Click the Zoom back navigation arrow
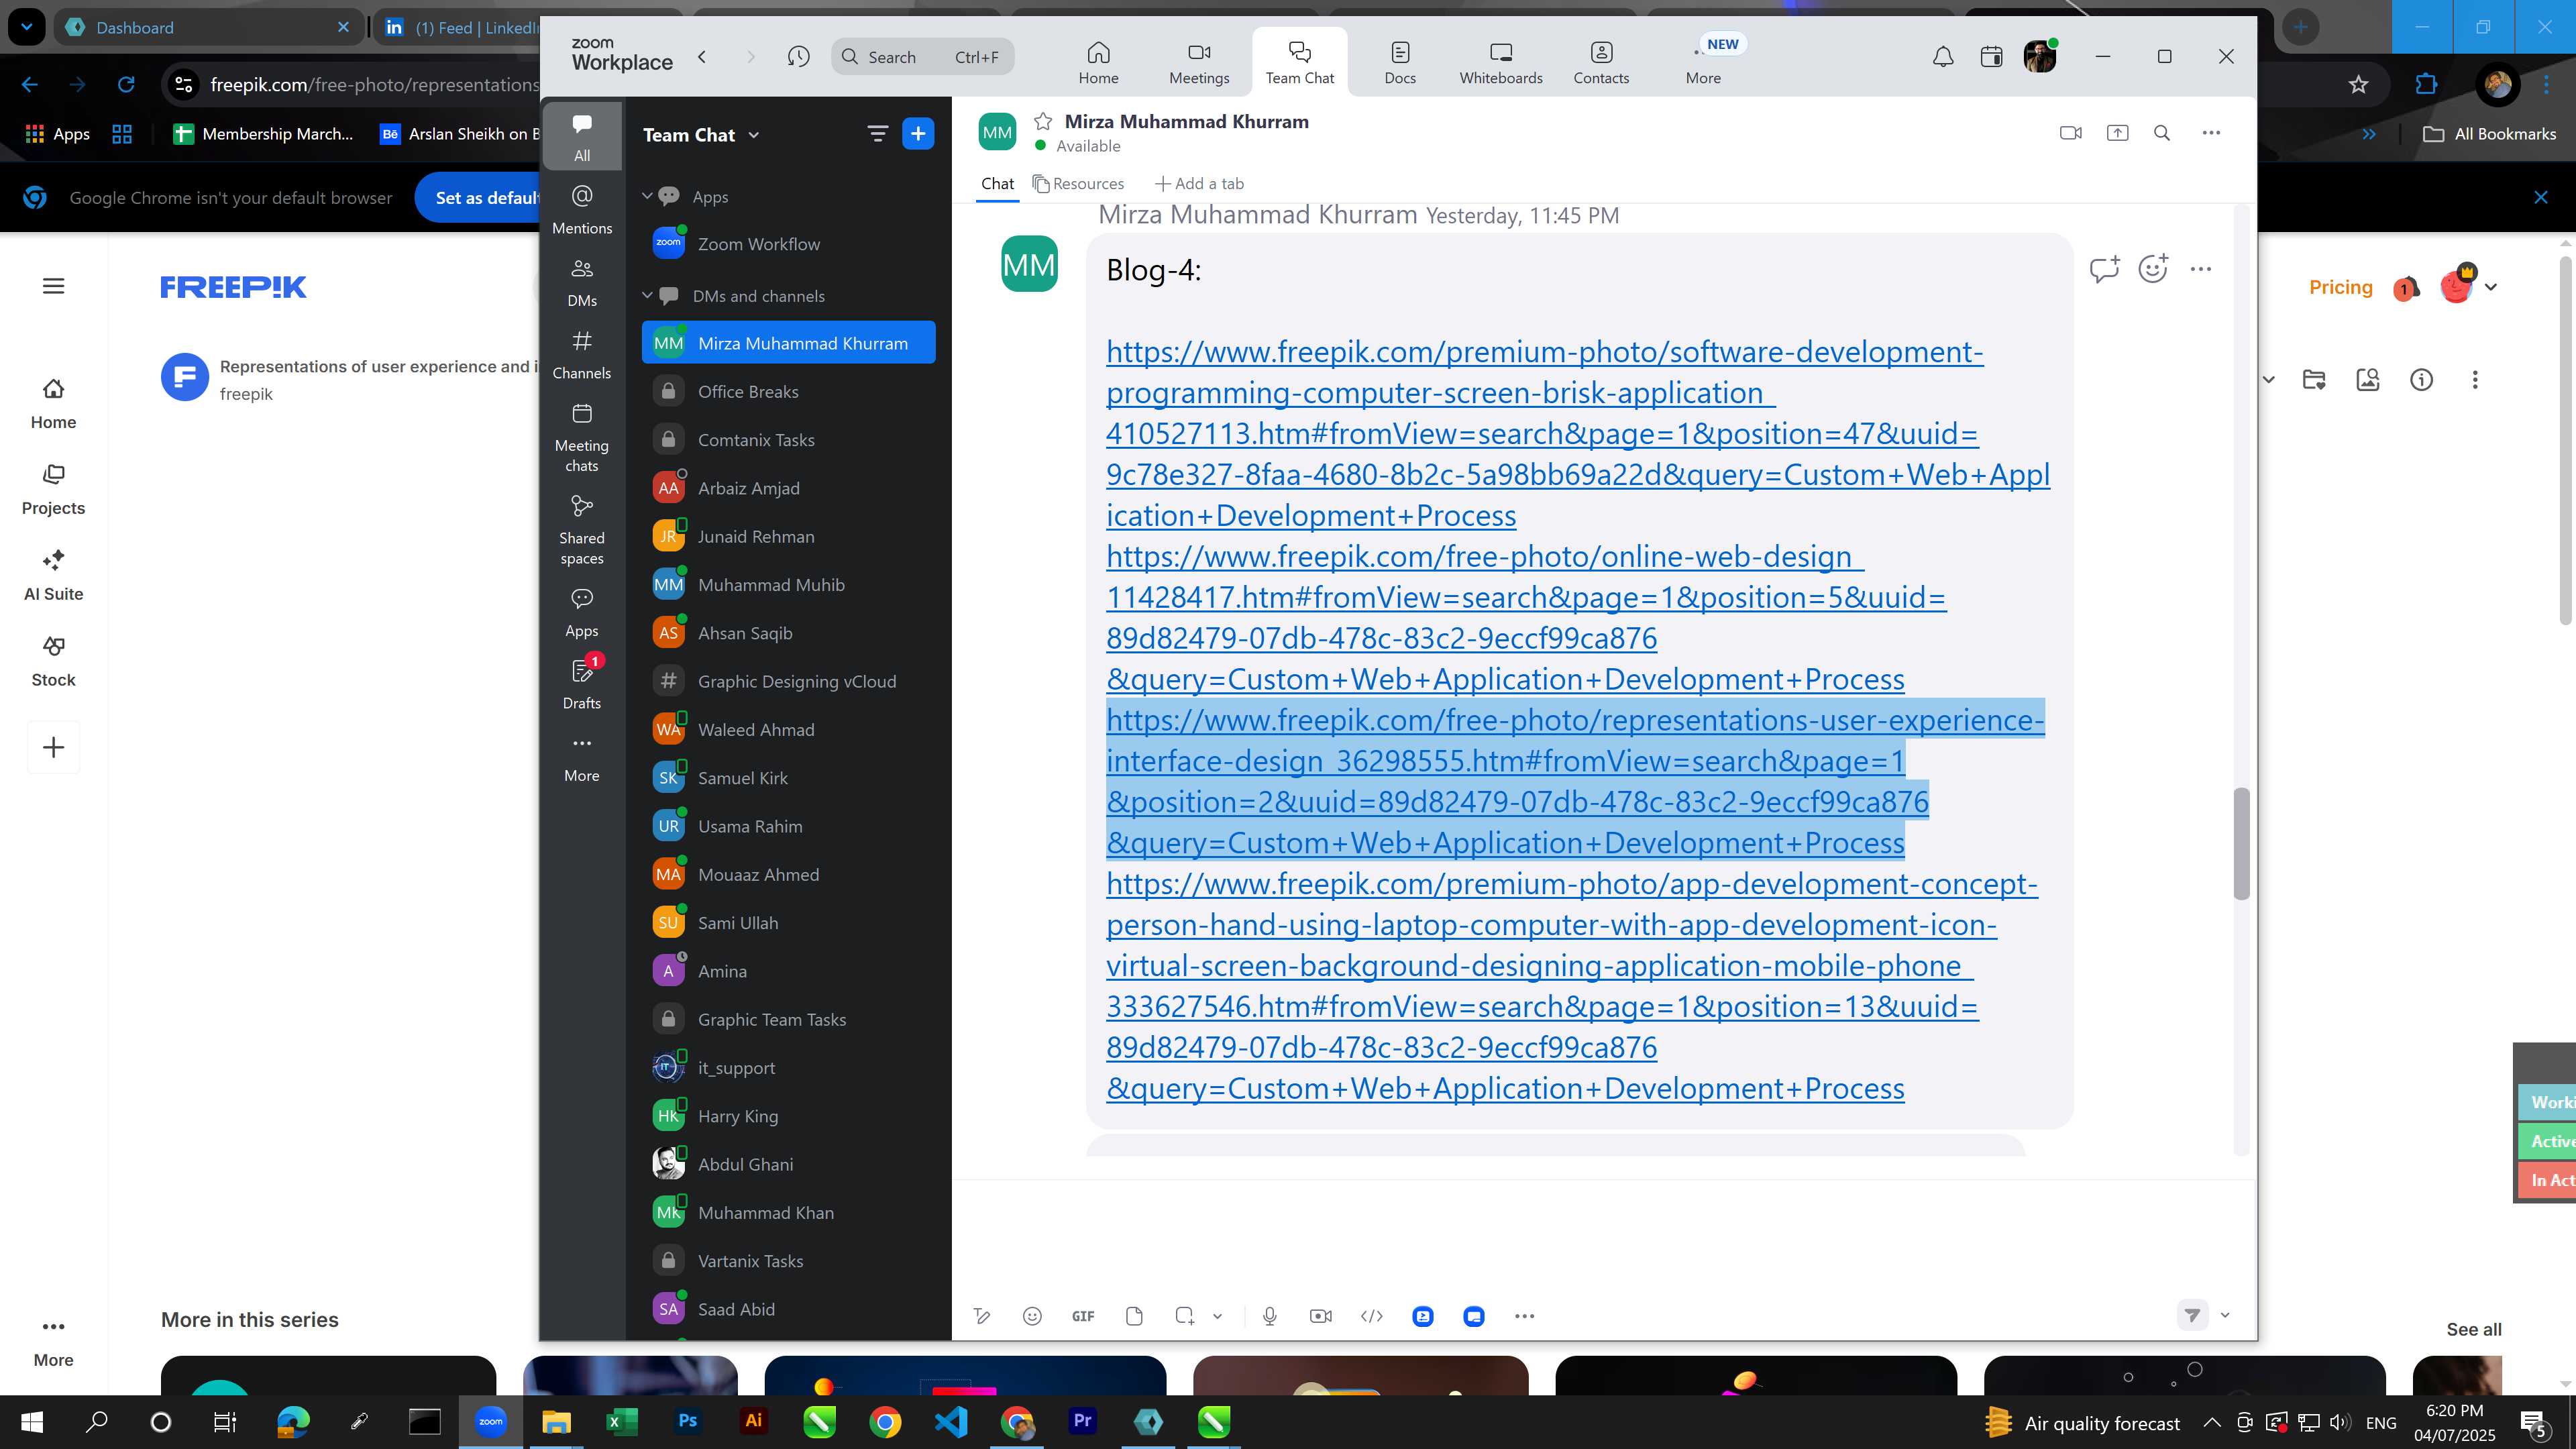Viewport: 2576px width, 1449px height. pos(702,56)
